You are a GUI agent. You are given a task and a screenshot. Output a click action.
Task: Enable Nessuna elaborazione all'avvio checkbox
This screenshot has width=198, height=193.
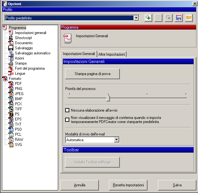point(67,110)
